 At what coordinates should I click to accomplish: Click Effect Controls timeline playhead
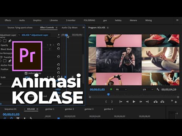[x=66, y=35]
